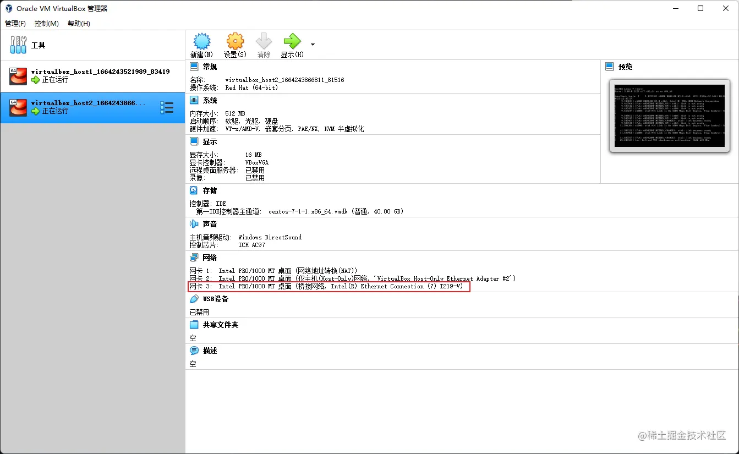The image size is (739, 454).
Task: Open the 共享文件夹 section header
Action: click(221, 325)
